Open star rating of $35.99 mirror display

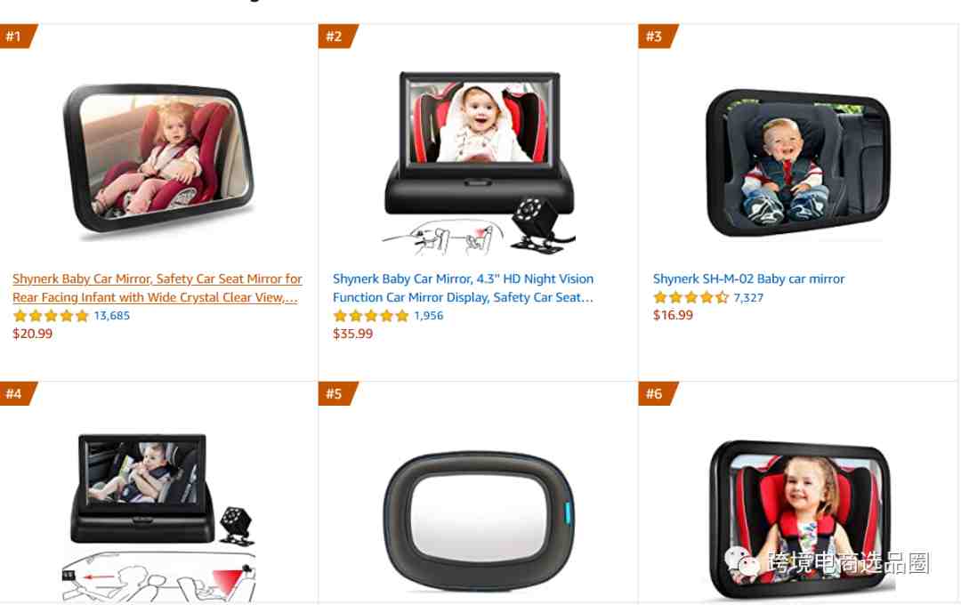tap(371, 316)
